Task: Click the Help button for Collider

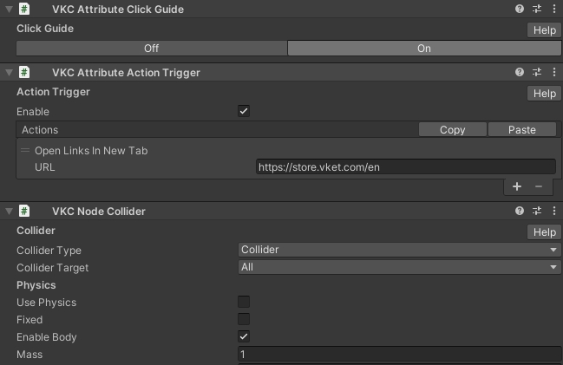Action: pyautogui.click(x=544, y=232)
